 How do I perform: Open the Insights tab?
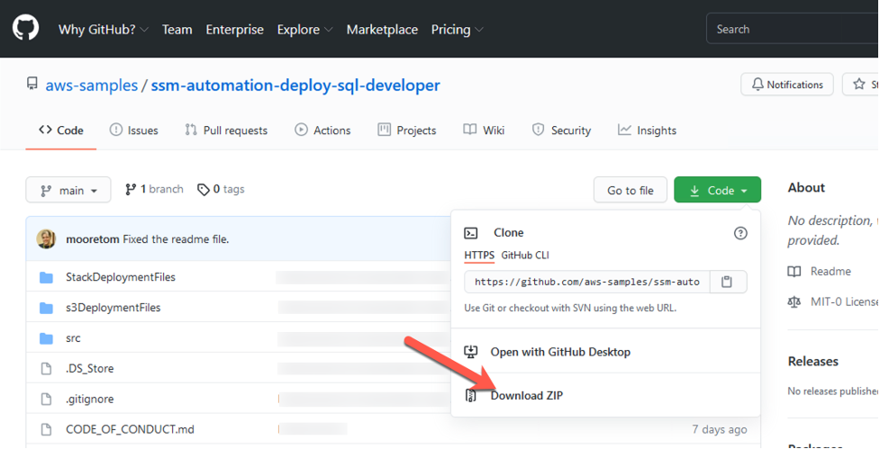[x=647, y=130]
